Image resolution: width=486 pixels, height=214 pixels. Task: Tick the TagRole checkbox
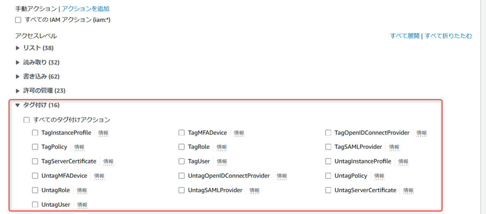[x=182, y=147]
